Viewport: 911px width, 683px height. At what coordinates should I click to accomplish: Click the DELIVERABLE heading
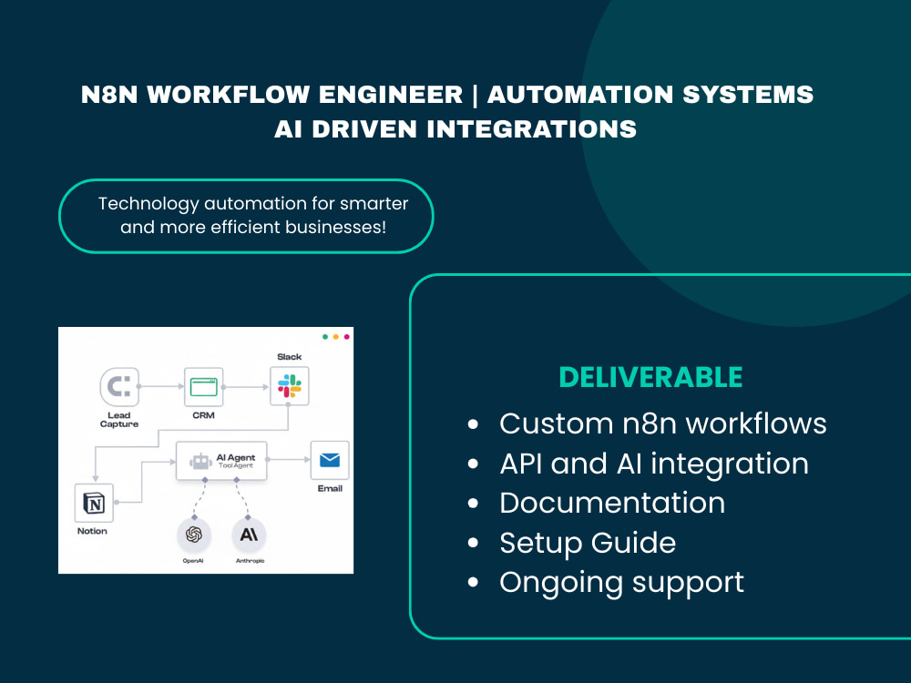point(650,378)
